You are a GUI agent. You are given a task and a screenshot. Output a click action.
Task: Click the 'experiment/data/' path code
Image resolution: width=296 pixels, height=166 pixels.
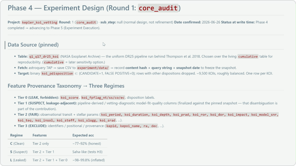pyautogui.click(x=93, y=68)
